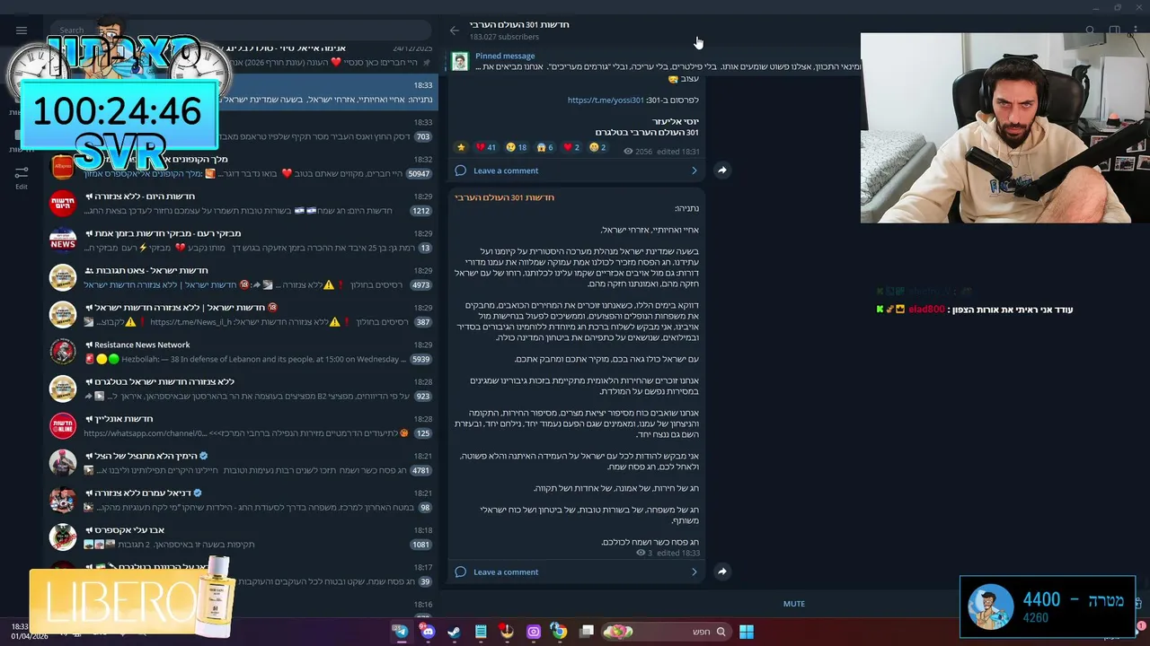Open the Resistance News Network channel
This screenshot has width=1150, height=646.
pyautogui.click(x=241, y=352)
